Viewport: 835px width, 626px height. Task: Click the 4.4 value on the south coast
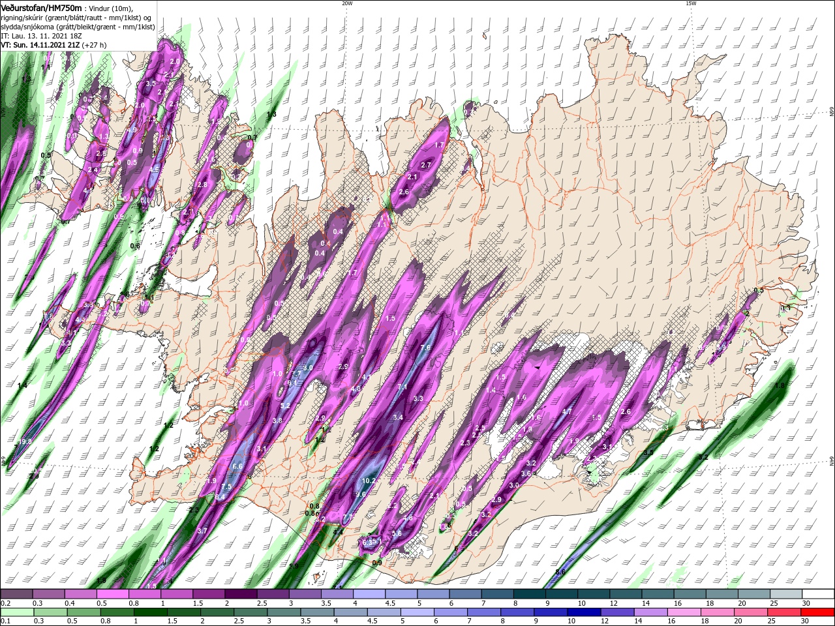338,533
